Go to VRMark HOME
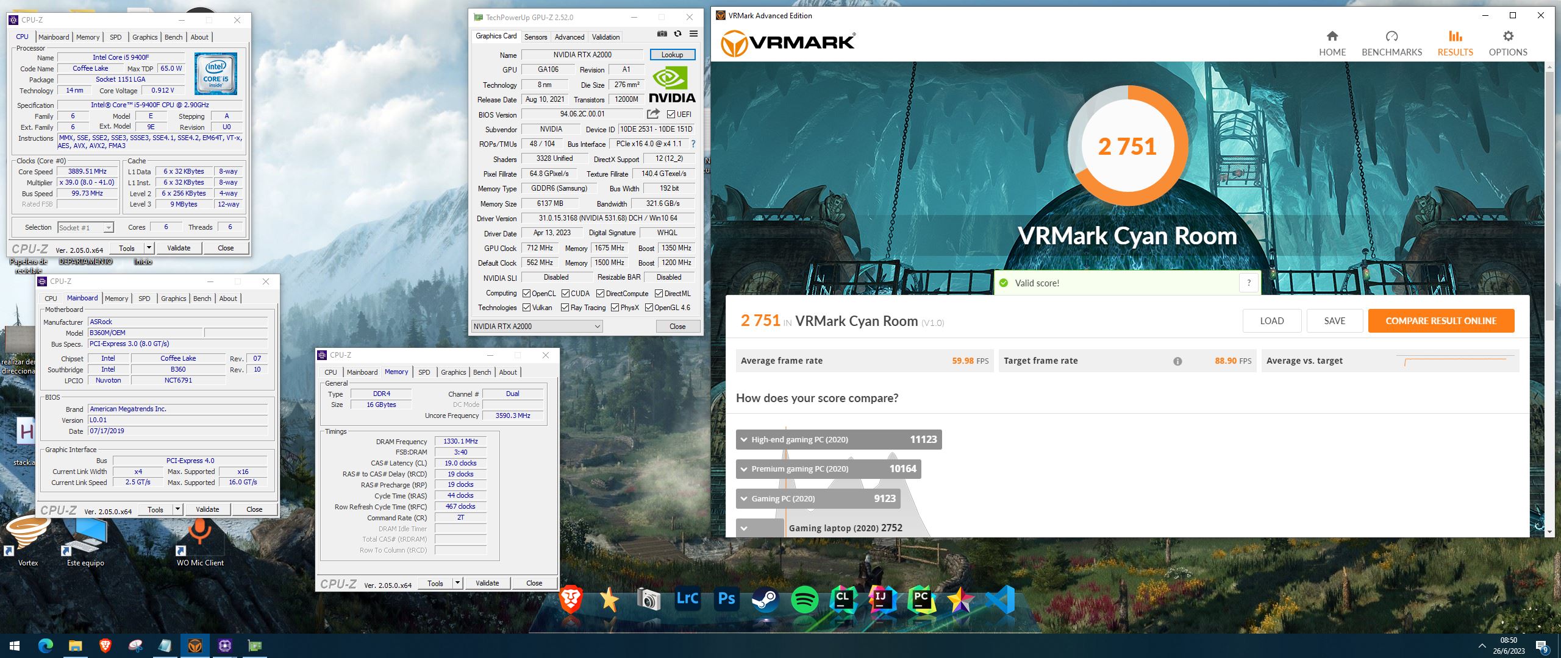This screenshot has height=658, width=1561. 1332,43
